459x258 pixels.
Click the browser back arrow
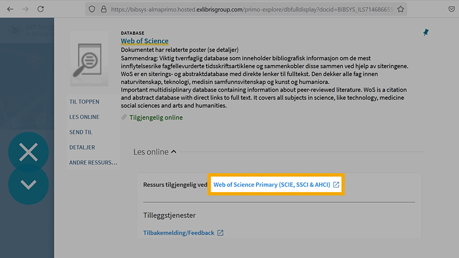10,9
